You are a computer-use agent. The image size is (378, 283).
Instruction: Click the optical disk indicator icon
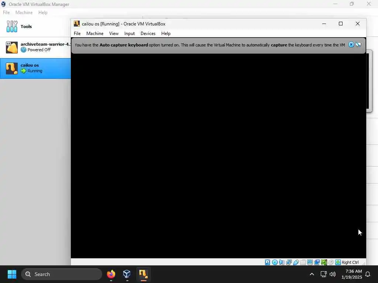(275, 262)
